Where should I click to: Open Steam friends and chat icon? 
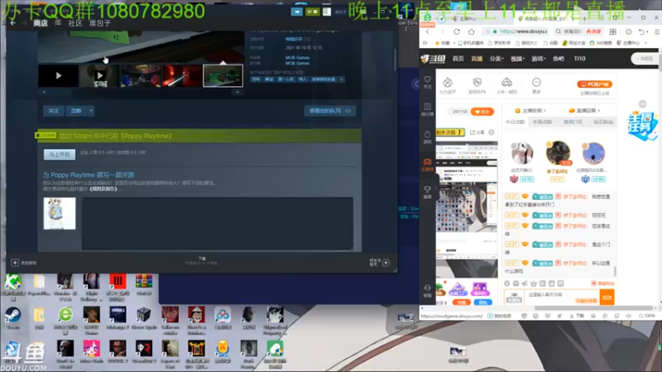click(386, 263)
